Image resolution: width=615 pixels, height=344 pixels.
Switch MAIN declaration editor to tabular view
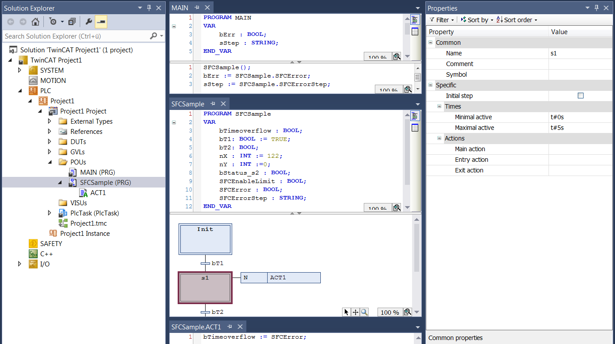(x=415, y=31)
